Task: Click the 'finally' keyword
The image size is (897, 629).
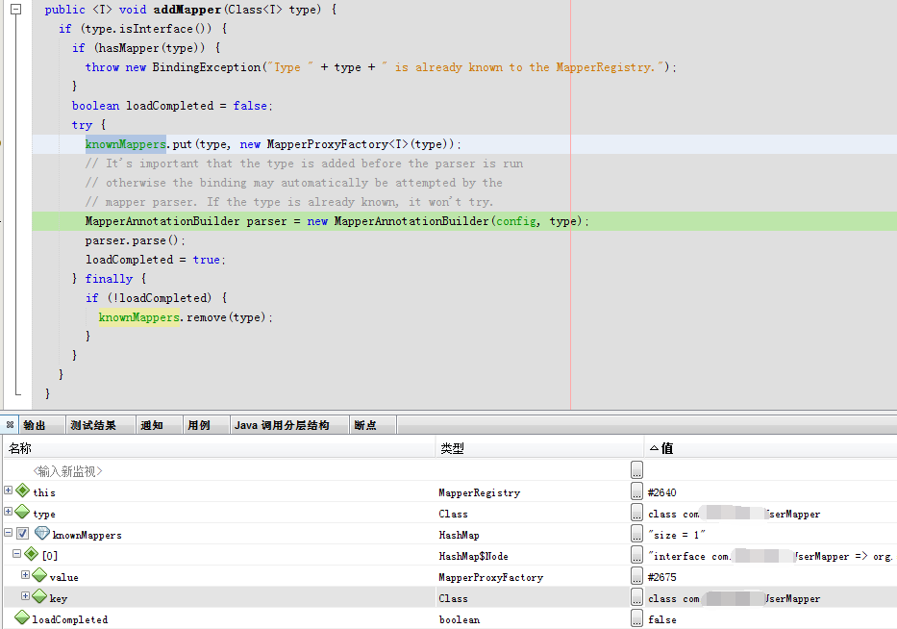Action: coord(109,279)
